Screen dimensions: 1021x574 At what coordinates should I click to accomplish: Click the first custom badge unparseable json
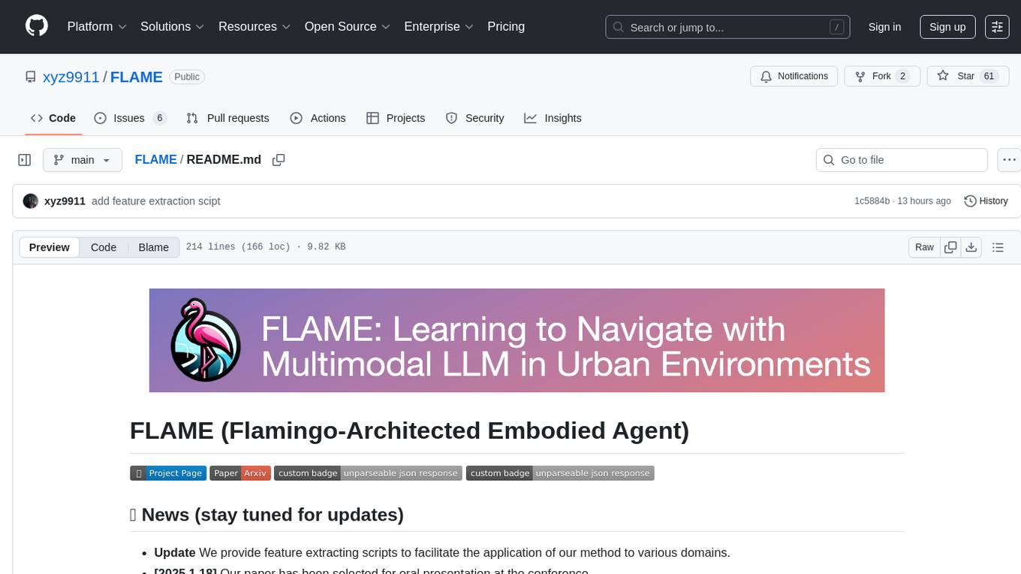coord(368,473)
